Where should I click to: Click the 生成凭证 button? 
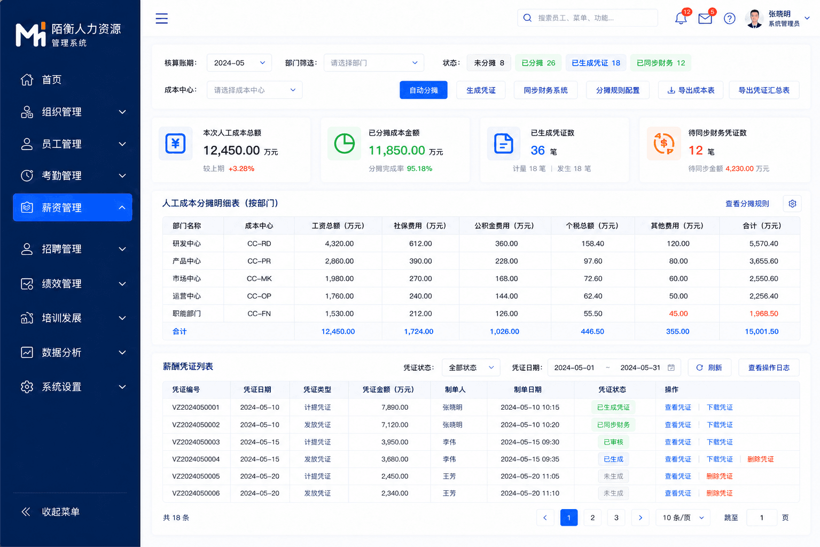coord(481,90)
